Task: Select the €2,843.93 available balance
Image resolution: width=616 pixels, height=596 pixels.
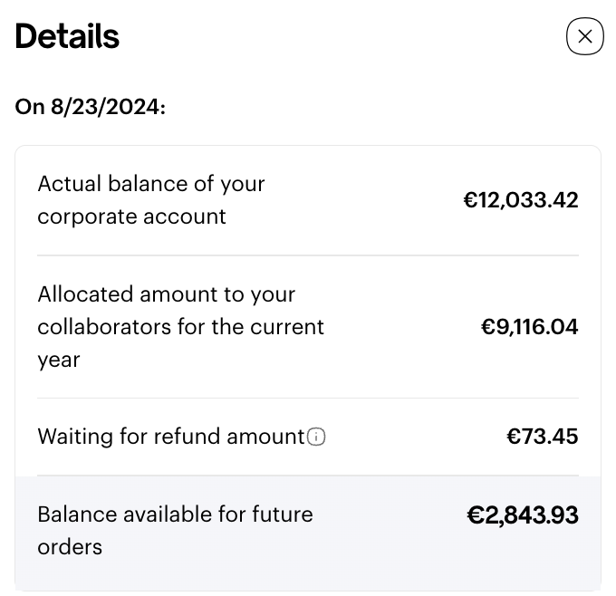Action: [522, 515]
